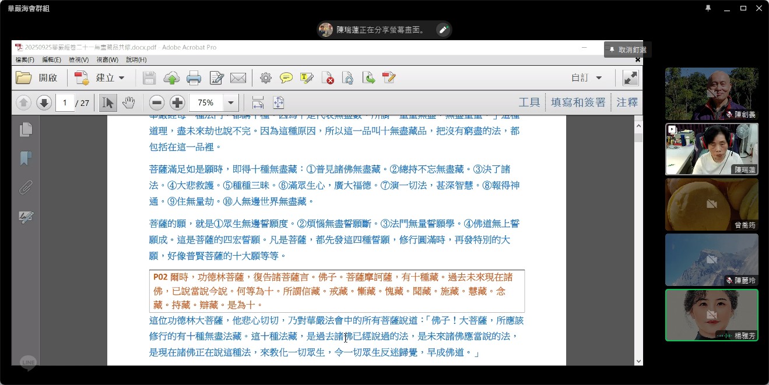
Task: Click the 開啟 open file button
Action: tap(37, 78)
